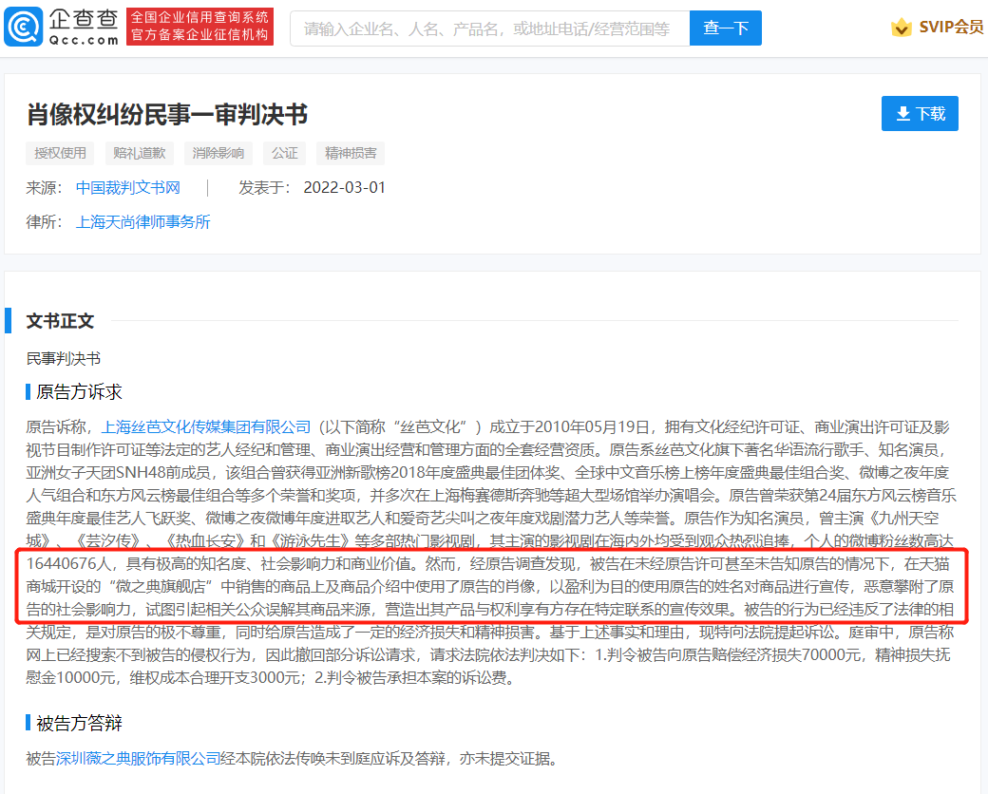
Task: Click the red 全国企业信用查询系统 banner
Action: [199, 27]
